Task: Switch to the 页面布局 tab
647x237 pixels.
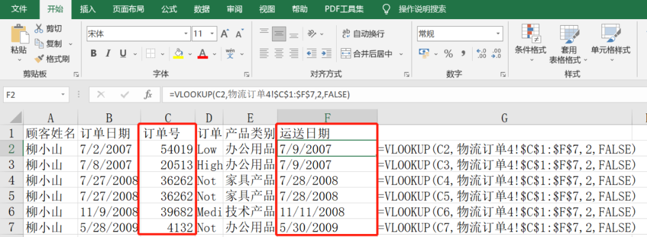Action: [x=128, y=9]
